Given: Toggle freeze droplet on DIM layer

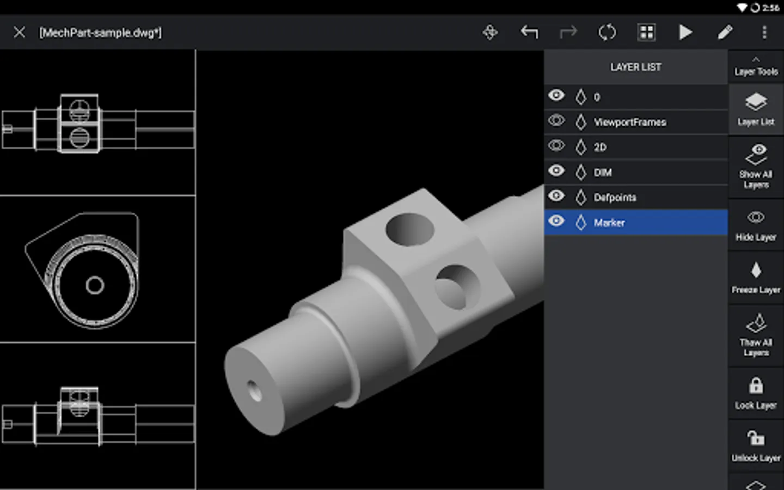Looking at the screenshot, I should [x=581, y=172].
